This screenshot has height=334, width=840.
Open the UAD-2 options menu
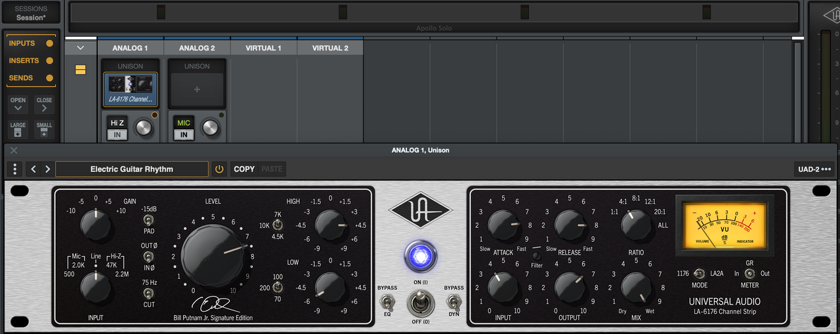coord(814,169)
